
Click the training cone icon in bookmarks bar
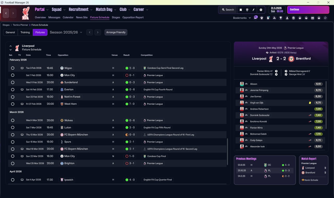pos(287,18)
